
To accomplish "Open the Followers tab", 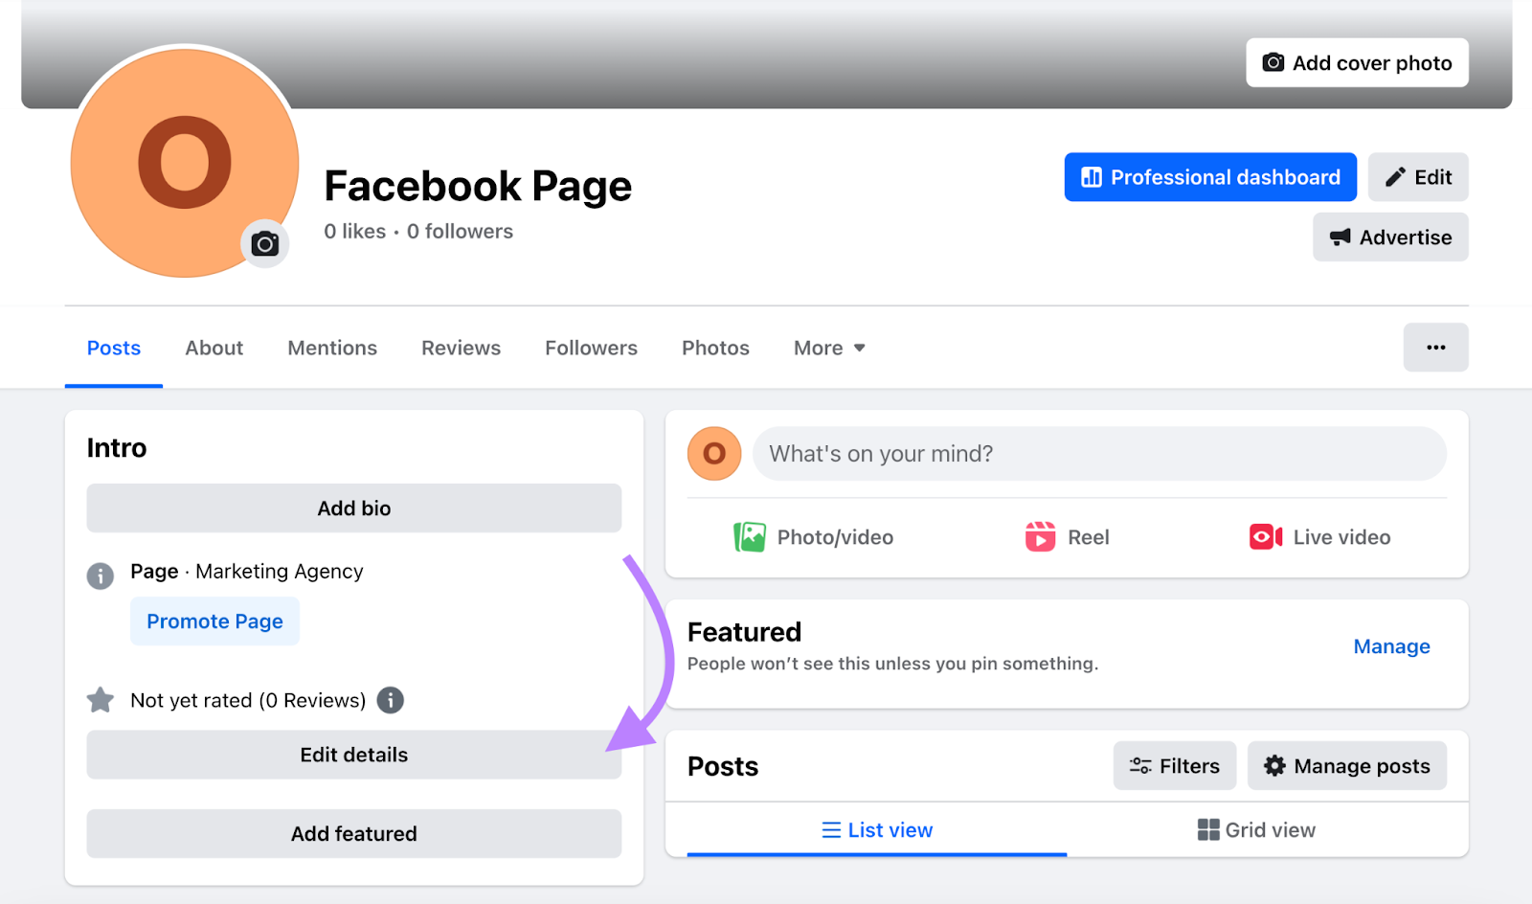I will tap(591, 348).
